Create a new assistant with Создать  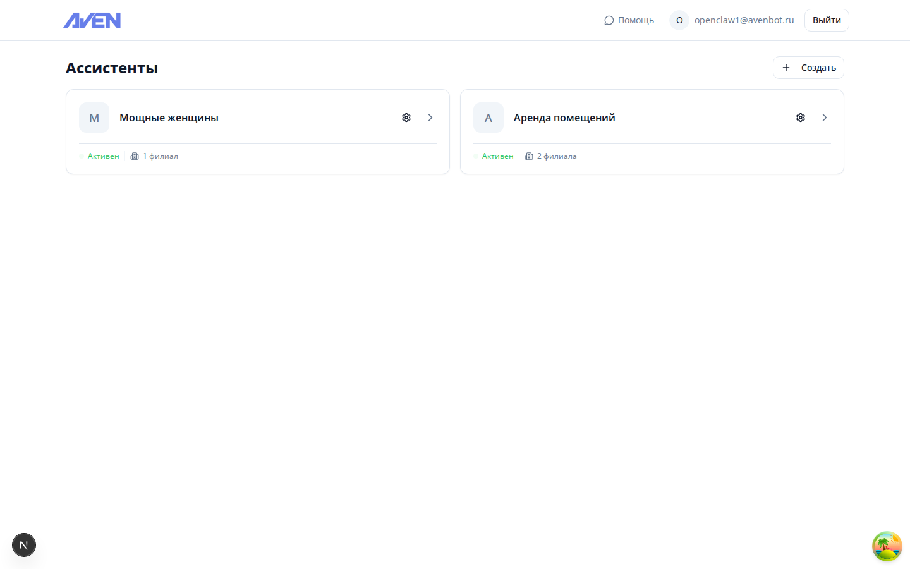pos(808,68)
